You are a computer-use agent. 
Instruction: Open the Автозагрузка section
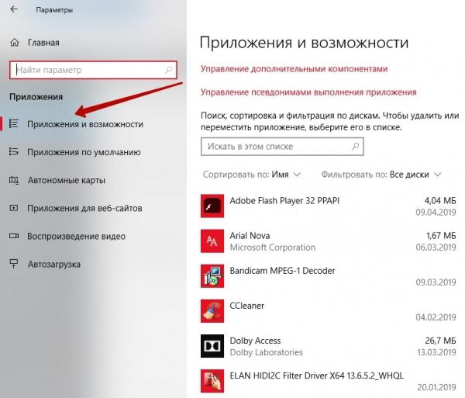coord(54,264)
